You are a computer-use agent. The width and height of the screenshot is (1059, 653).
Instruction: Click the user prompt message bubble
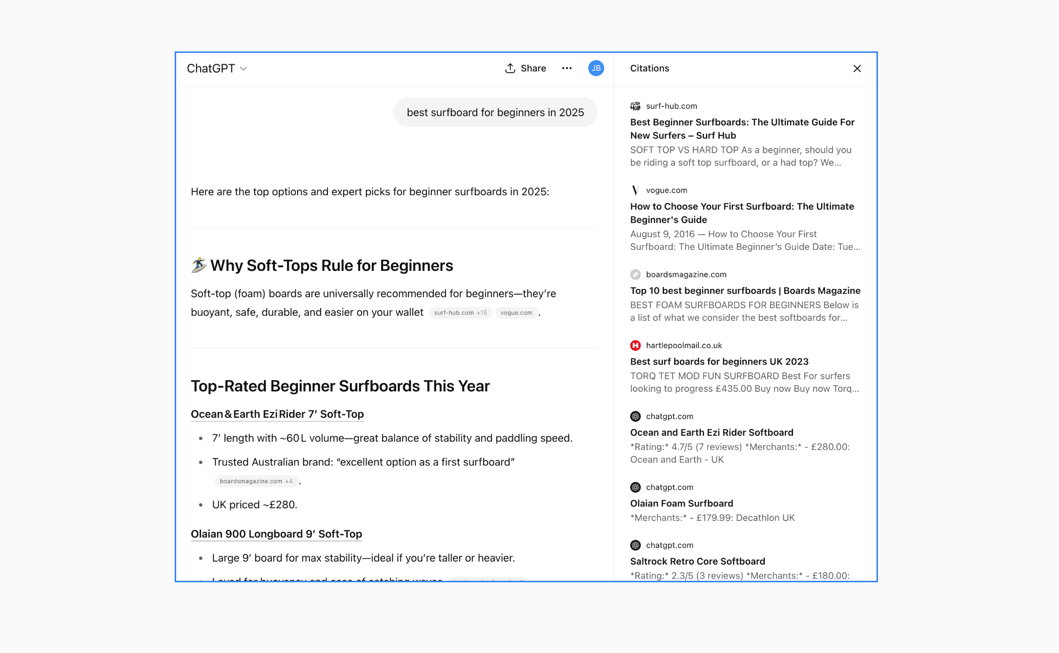pyautogui.click(x=495, y=112)
